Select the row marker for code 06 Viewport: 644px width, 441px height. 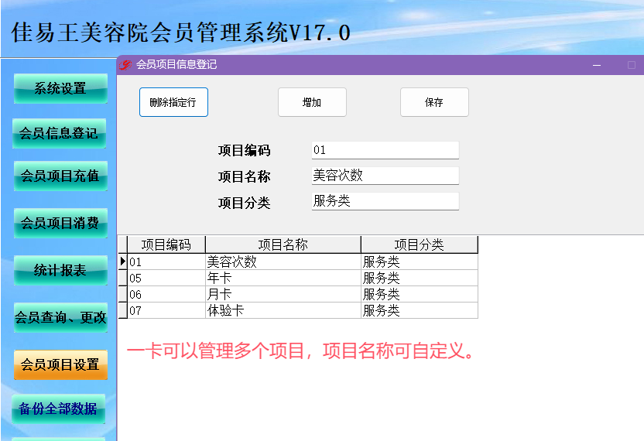point(123,295)
